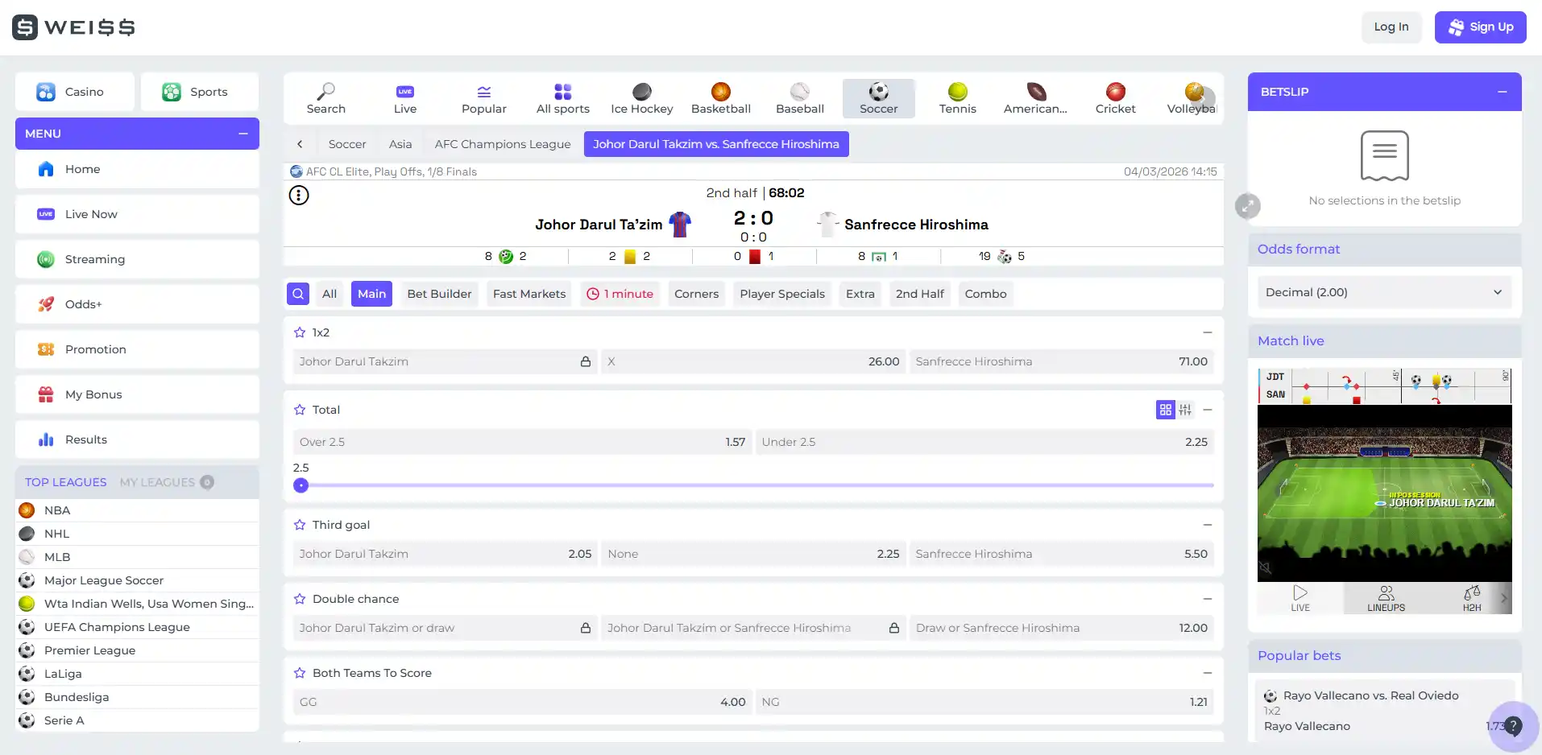Image resolution: width=1542 pixels, height=755 pixels.
Task: Open the H2H tab in match live
Action: [x=1471, y=598]
